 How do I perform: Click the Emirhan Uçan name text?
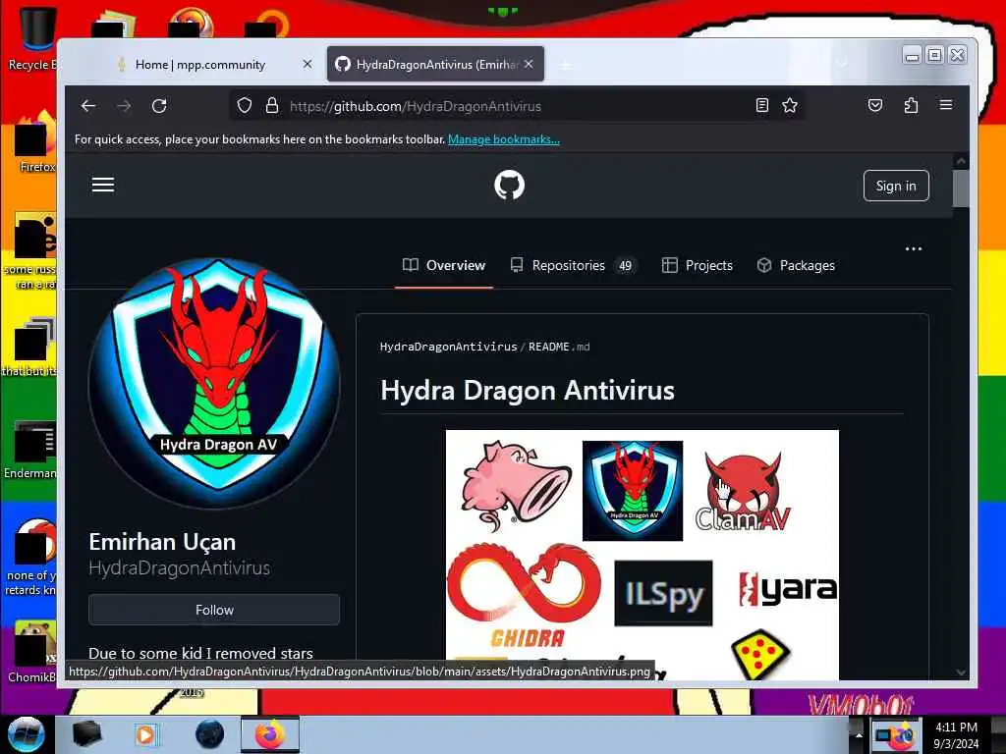162,542
